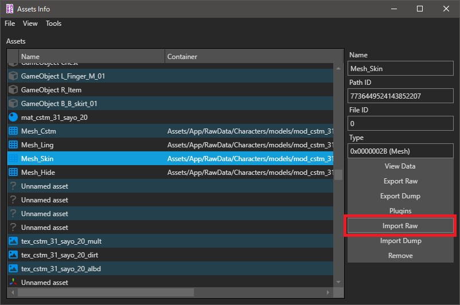This screenshot has height=305, width=460.
Task: Click the Path ID field
Action: (x=400, y=96)
